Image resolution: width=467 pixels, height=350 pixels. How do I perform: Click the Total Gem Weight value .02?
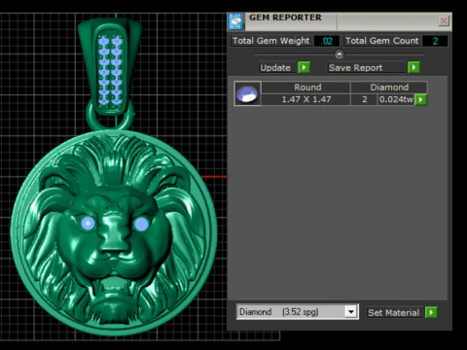pos(327,41)
